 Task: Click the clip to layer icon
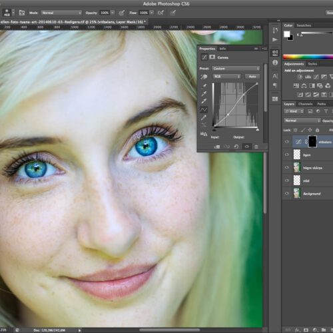(217, 147)
